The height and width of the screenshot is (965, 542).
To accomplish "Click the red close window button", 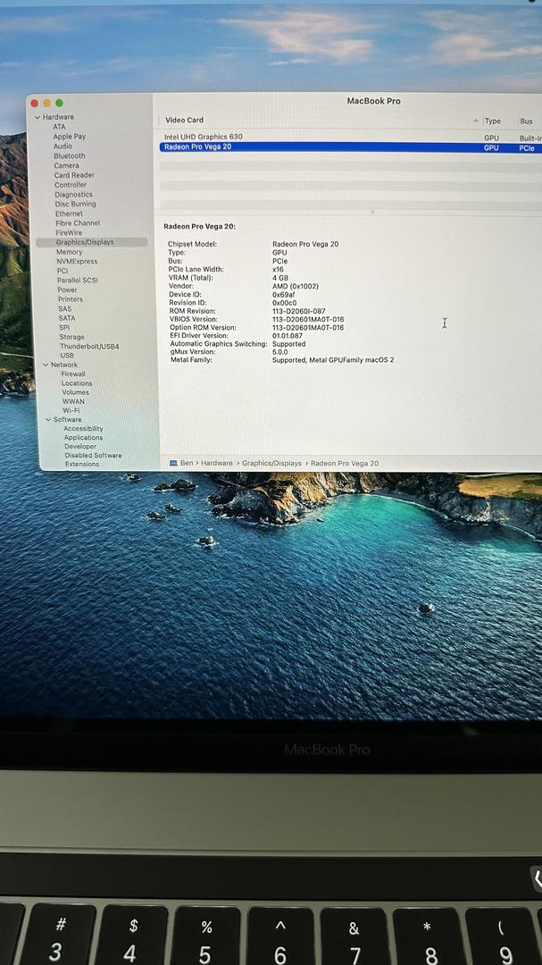I will point(35,104).
